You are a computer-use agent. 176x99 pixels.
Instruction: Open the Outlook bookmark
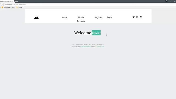point(8,7)
